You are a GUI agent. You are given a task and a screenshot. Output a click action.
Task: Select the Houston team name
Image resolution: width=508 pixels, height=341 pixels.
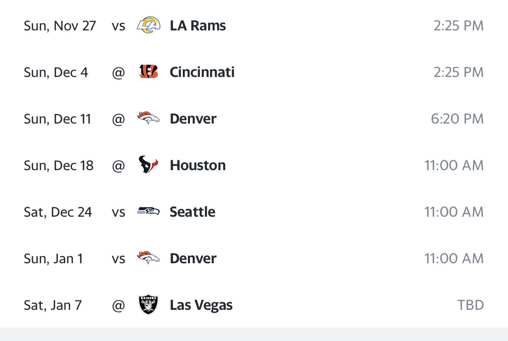point(198,165)
